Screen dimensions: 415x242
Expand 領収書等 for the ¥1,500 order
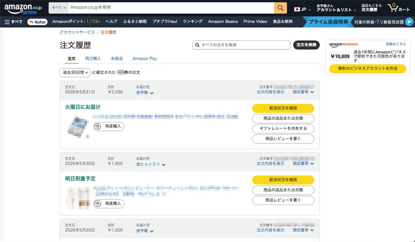click(303, 230)
